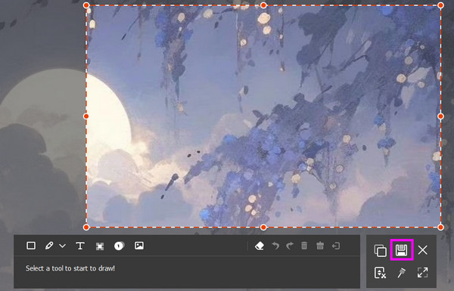Start scrolling window capture icon
The width and height of the screenshot is (454, 291).
point(380,273)
